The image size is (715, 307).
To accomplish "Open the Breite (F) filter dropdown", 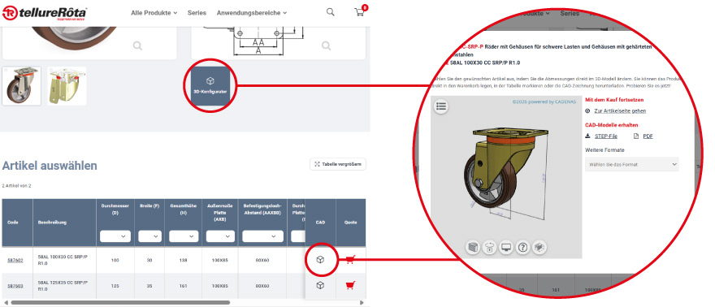I will pyautogui.click(x=149, y=236).
